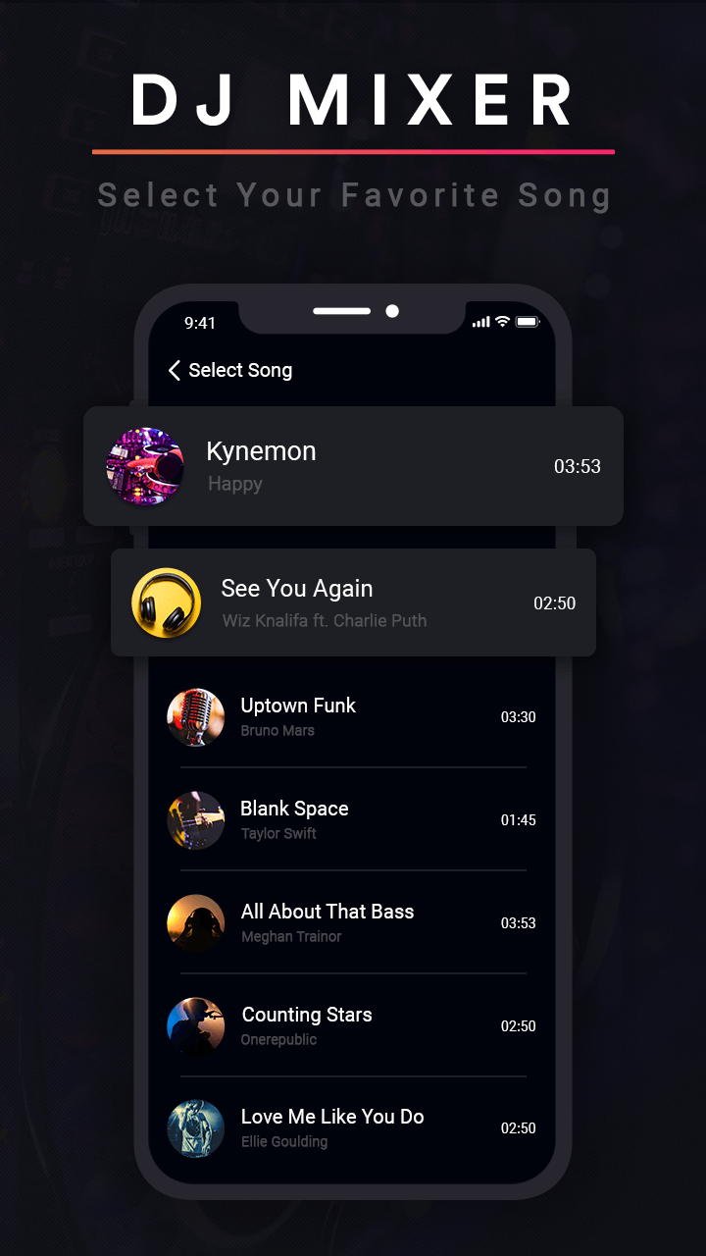
Task: Tap the 03:53 duration of Kynemon
Action: pyautogui.click(x=578, y=467)
